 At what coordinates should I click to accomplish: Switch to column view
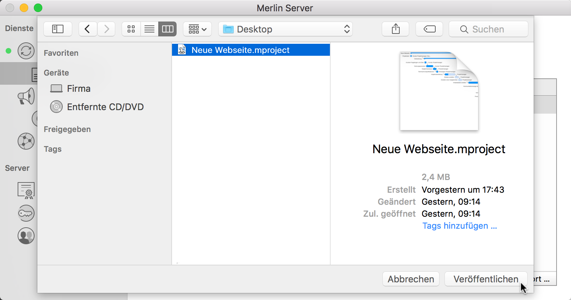[x=167, y=29]
